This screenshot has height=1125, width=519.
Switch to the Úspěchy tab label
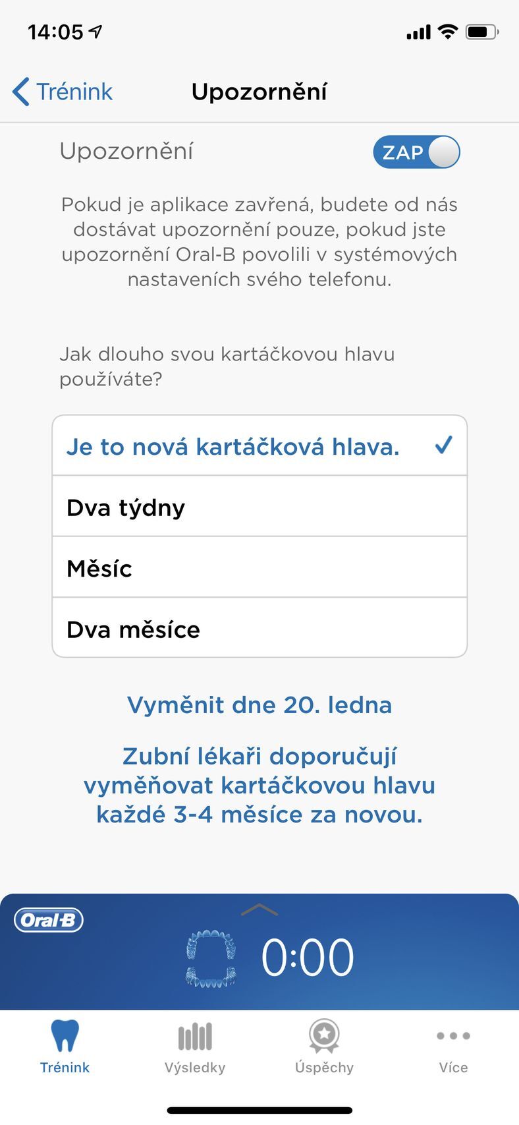coord(324,1067)
